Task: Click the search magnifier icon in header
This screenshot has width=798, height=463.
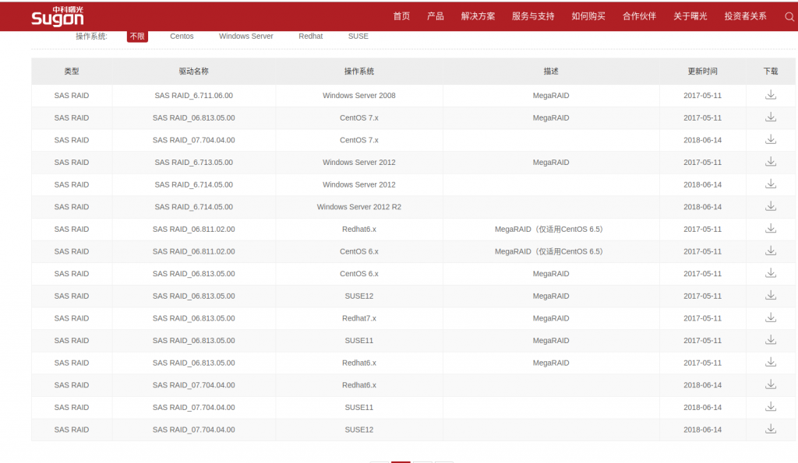Action: [789, 16]
